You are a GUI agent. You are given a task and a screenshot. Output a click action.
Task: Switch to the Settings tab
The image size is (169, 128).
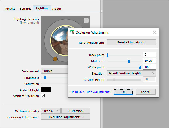pyautogui.click(x=26, y=9)
